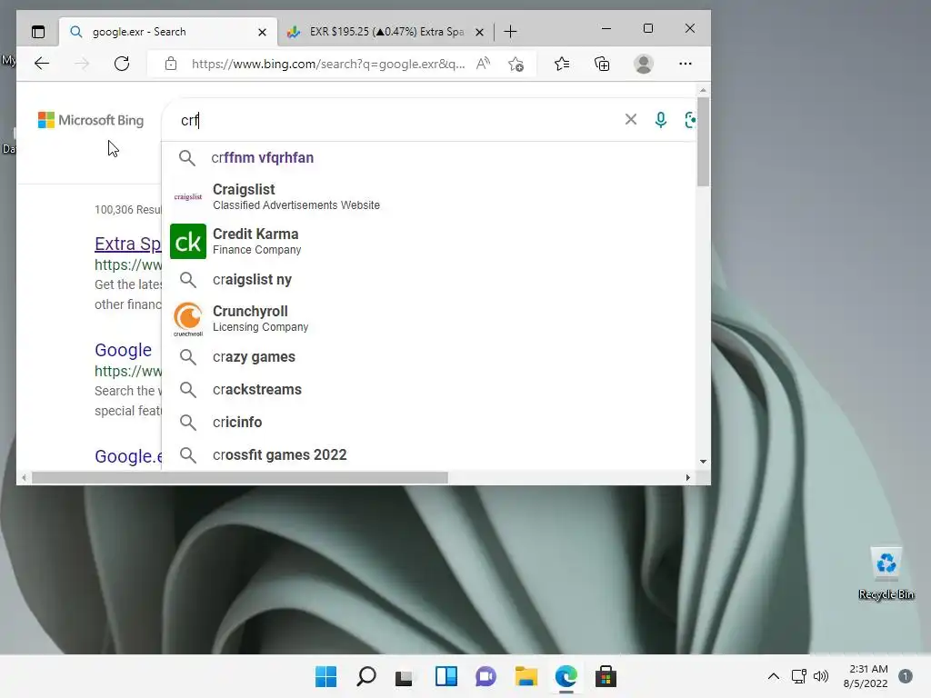Select suggestion crffnm vfqrhfan
This screenshot has width=931, height=698.
[x=429, y=157]
